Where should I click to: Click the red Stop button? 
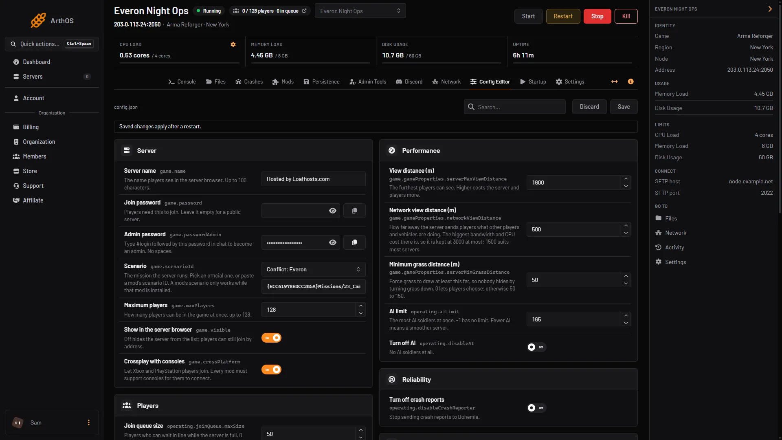(597, 16)
